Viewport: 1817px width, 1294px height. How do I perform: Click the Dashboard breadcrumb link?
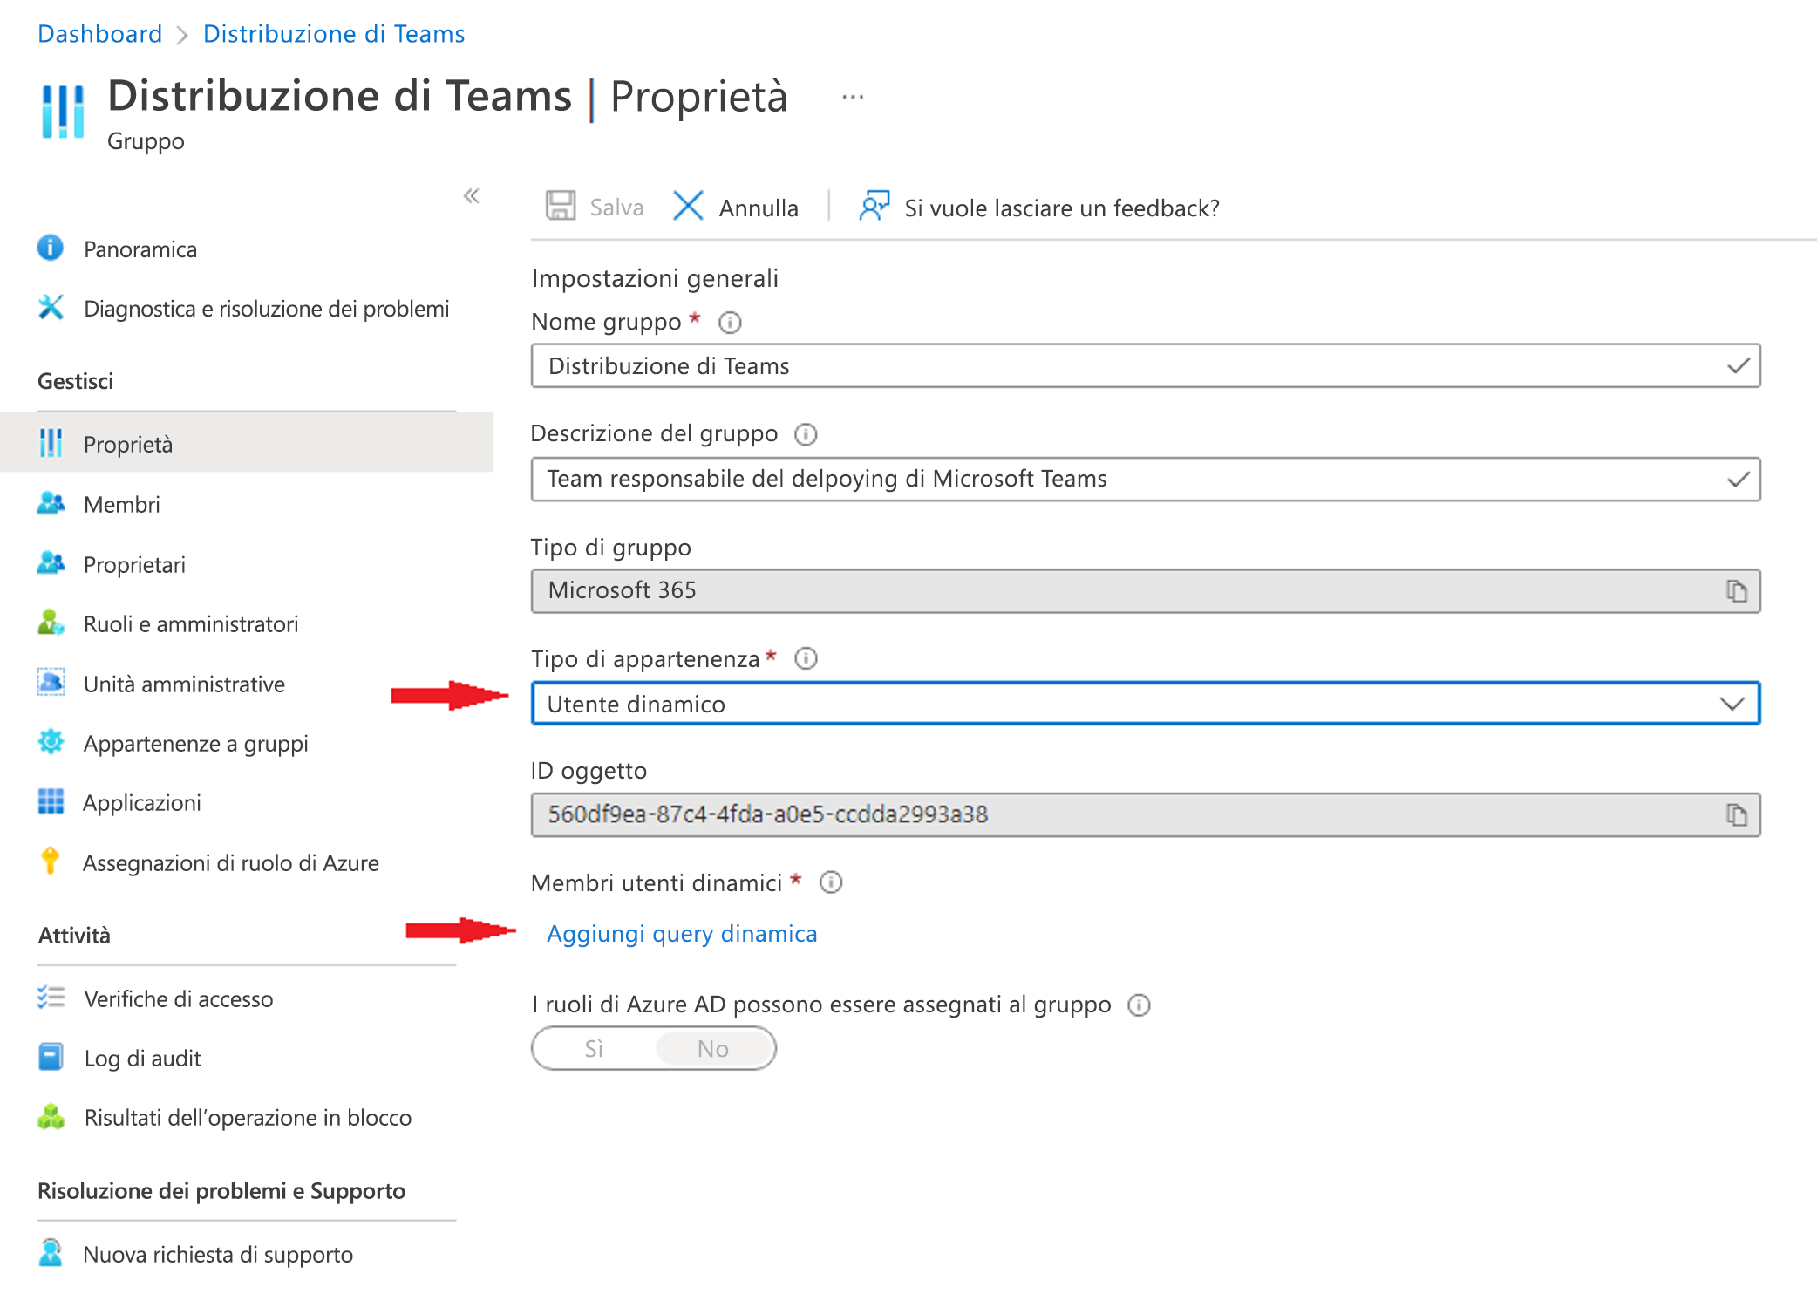tap(100, 34)
